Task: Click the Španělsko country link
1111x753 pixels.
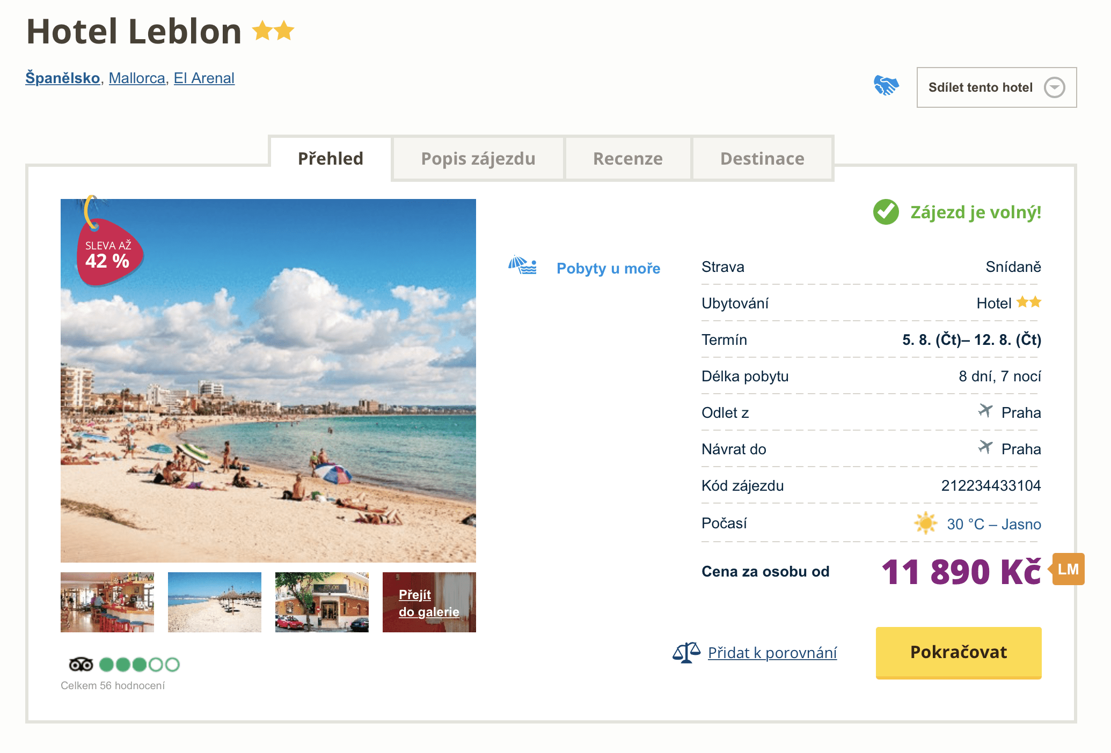Action: pyautogui.click(x=63, y=78)
